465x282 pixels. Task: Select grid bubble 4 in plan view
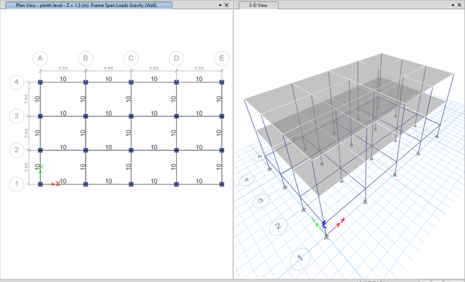17,82
